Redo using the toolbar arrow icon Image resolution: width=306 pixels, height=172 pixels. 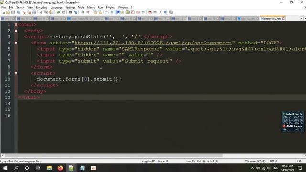coord(64,12)
